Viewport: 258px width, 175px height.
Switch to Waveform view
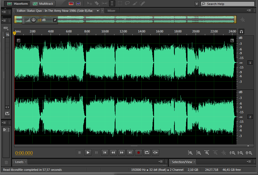(17, 4)
